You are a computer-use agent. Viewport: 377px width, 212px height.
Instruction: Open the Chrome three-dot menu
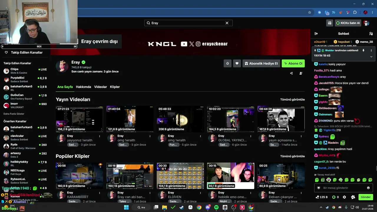372,12
